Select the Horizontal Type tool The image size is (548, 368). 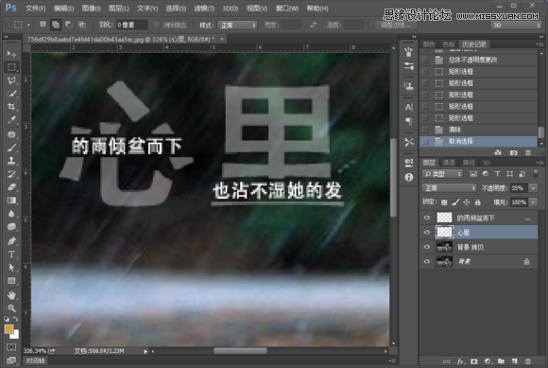pyautogui.click(x=11, y=254)
